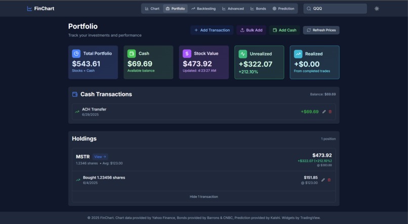
Task: Click the Bulk Add button
Action: click(251, 30)
